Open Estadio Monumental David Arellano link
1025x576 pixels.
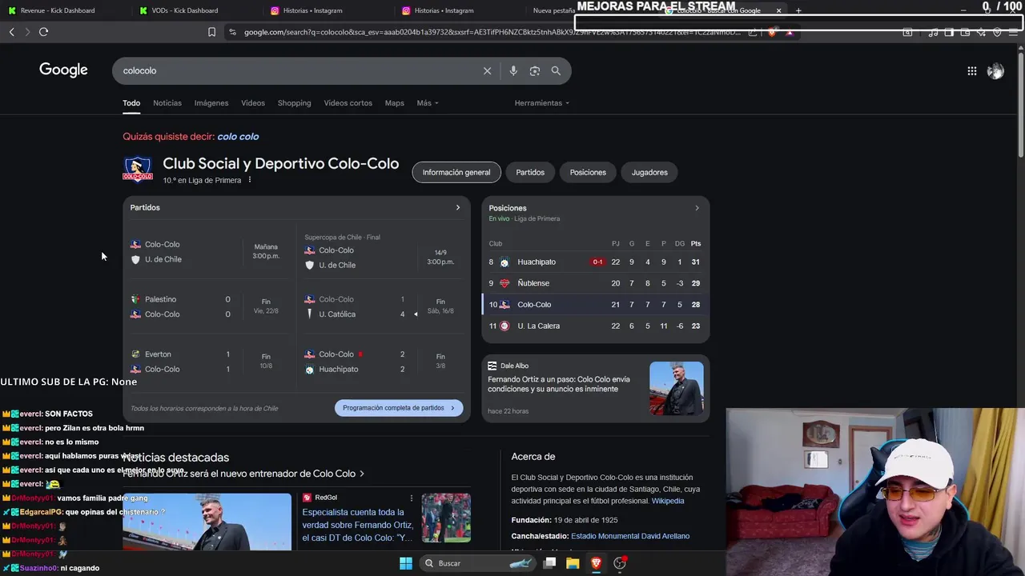(x=630, y=536)
